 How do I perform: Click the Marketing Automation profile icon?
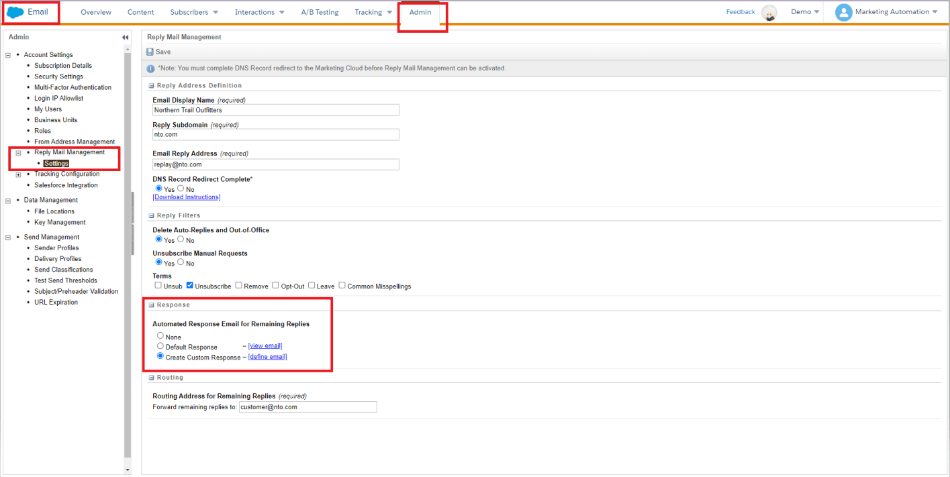tap(843, 12)
